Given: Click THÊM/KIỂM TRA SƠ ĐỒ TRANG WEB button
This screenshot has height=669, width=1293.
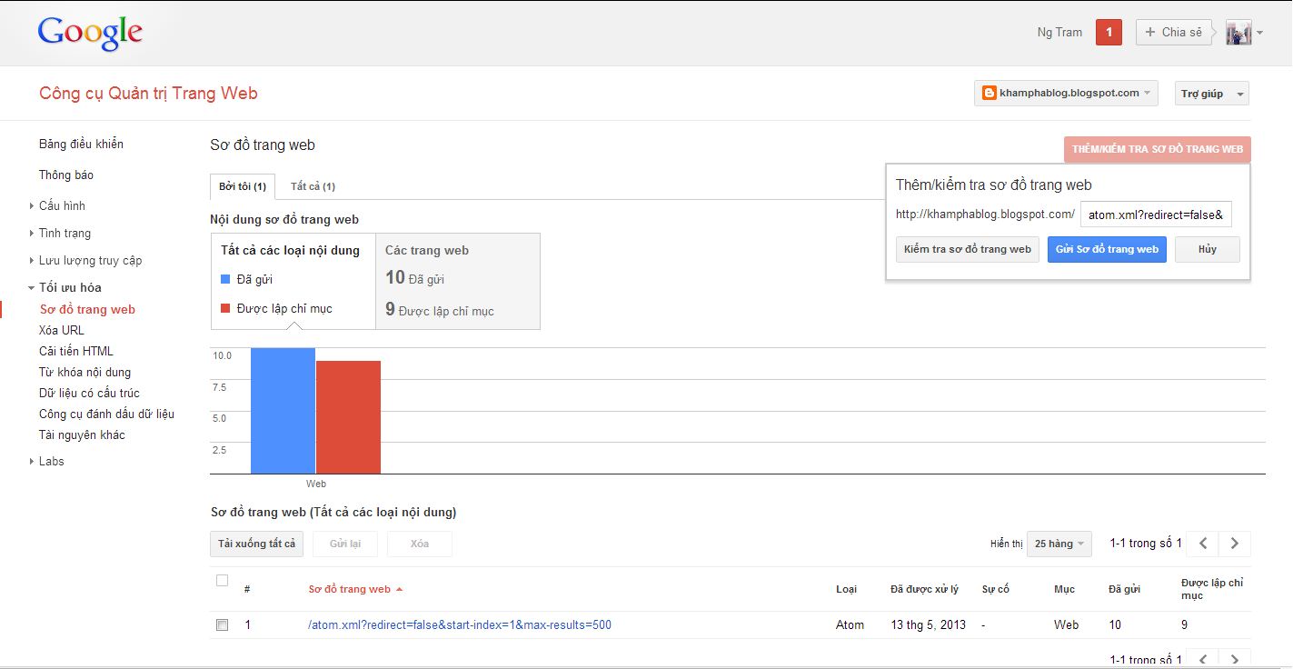Looking at the screenshot, I should click(1158, 149).
